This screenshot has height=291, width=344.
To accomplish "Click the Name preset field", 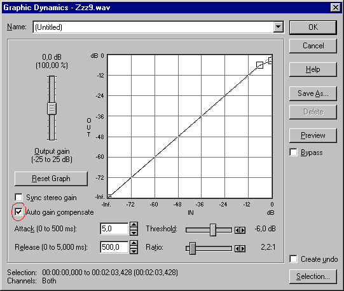I will [153, 27].
